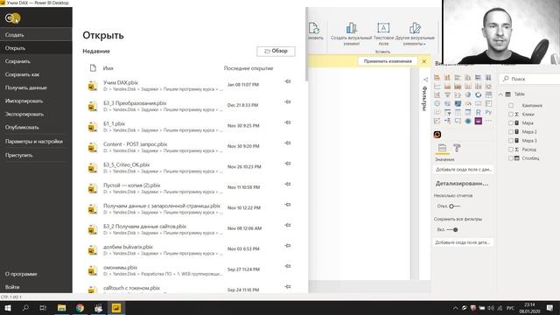Dismiss the yellow notification bar
Viewport: 560px width, 315px height.
[x=423, y=61]
